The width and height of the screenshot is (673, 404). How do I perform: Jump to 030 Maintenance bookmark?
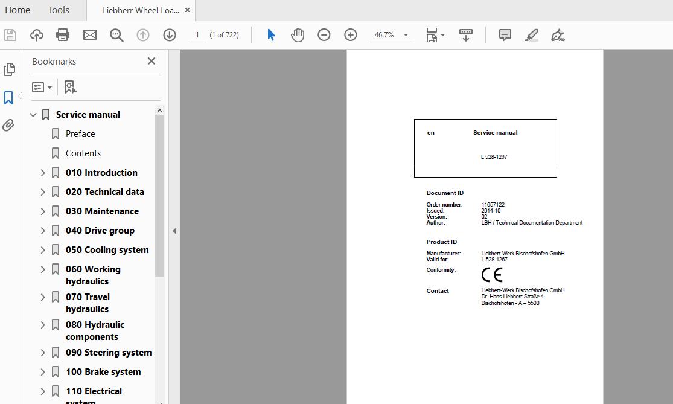[102, 211]
